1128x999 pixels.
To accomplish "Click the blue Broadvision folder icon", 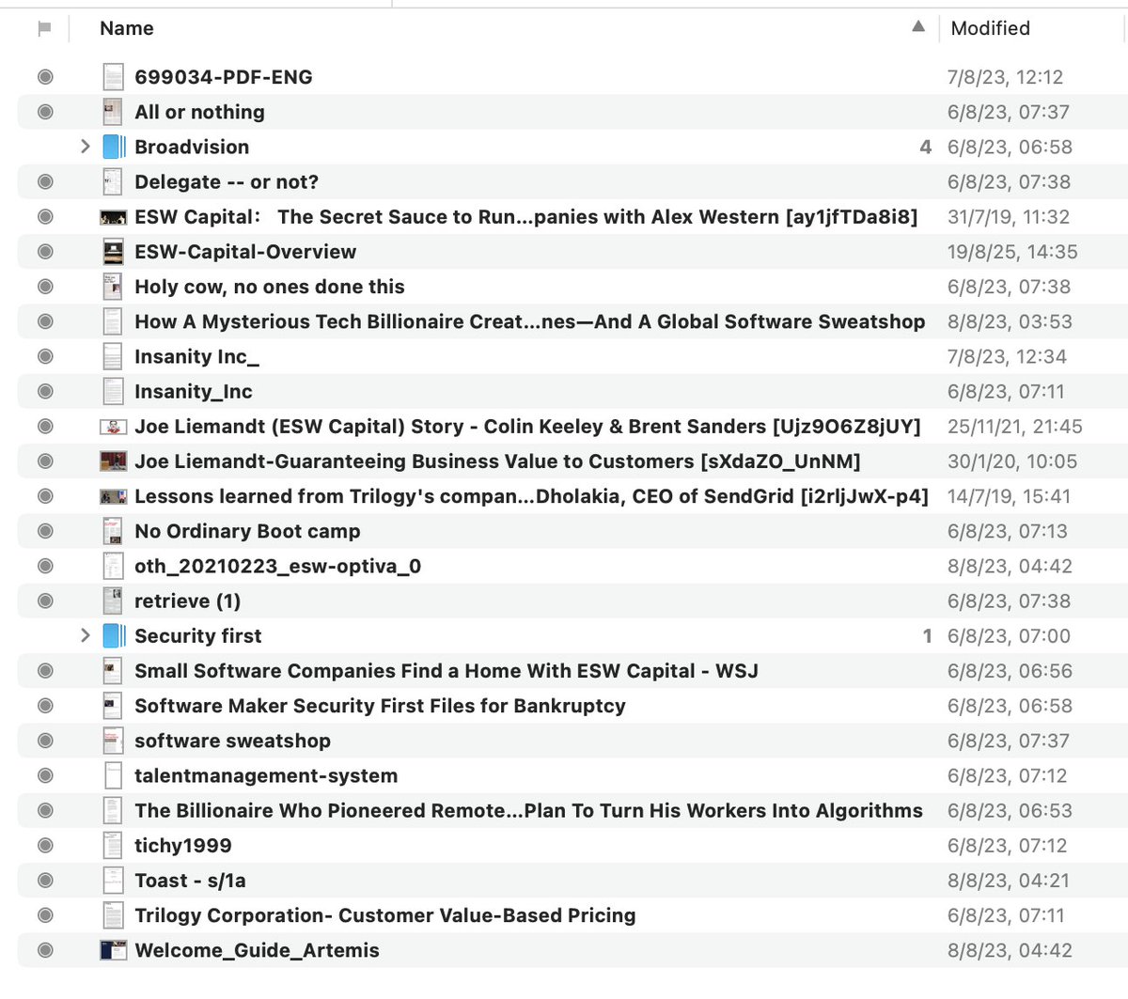I will tap(114, 147).
